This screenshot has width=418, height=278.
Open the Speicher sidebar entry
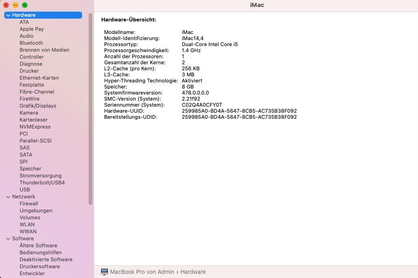30,169
